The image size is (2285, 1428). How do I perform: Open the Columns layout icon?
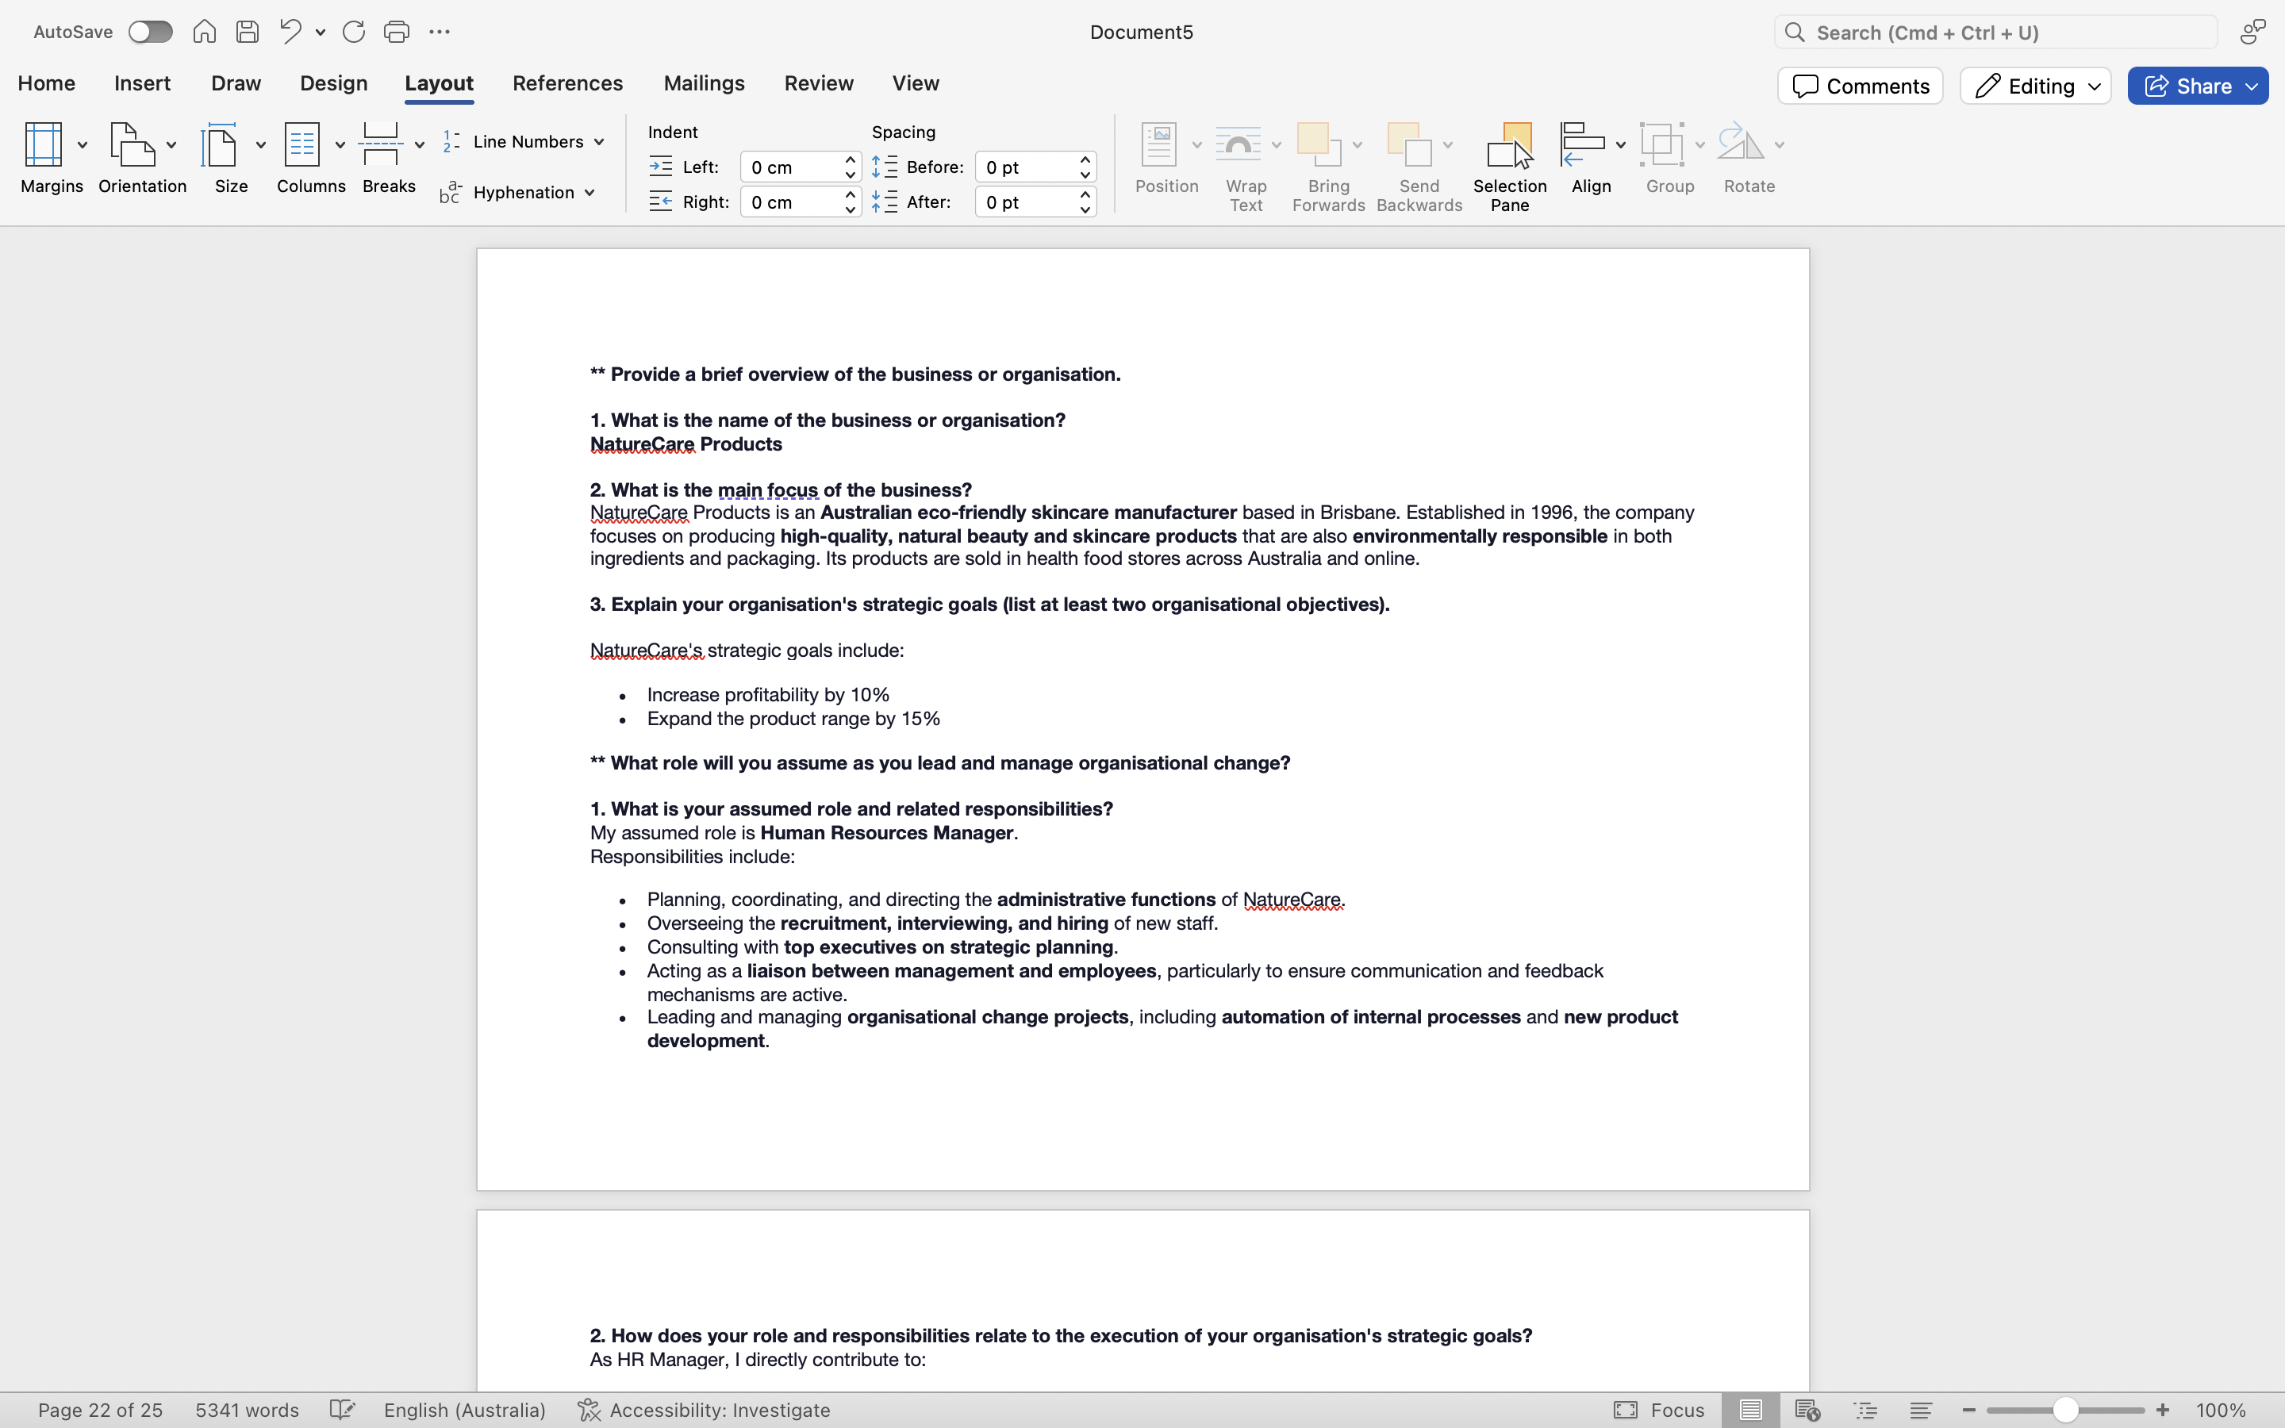pyautogui.click(x=302, y=144)
